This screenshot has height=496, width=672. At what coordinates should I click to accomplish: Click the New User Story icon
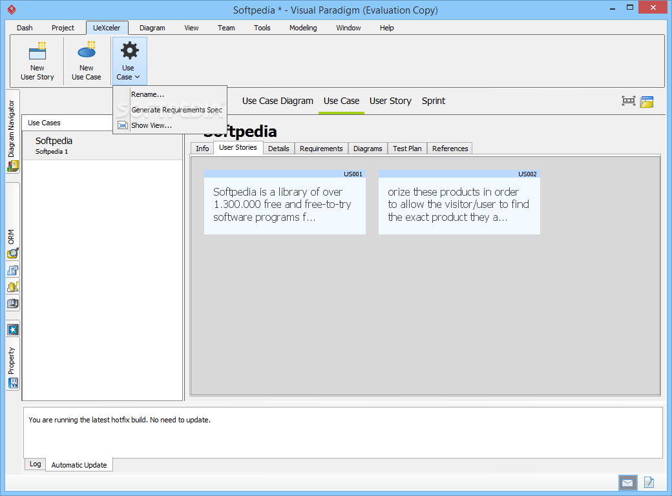click(x=37, y=61)
